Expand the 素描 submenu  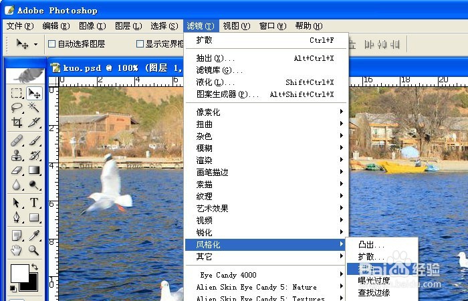[266, 184]
